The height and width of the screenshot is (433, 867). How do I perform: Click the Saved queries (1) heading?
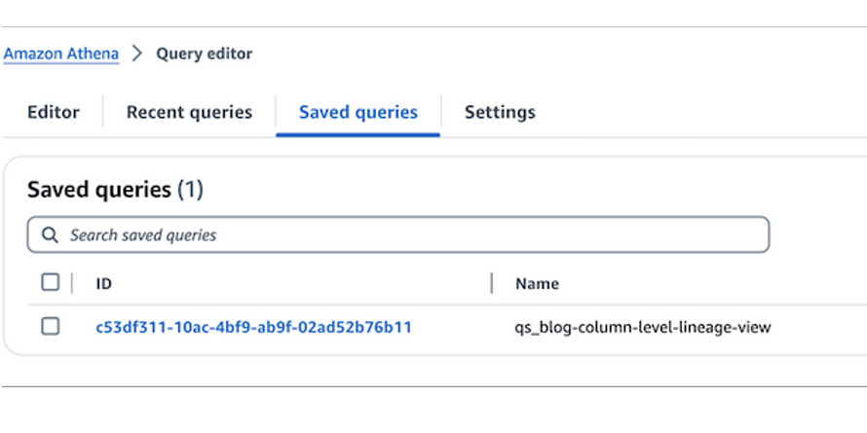[116, 190]
